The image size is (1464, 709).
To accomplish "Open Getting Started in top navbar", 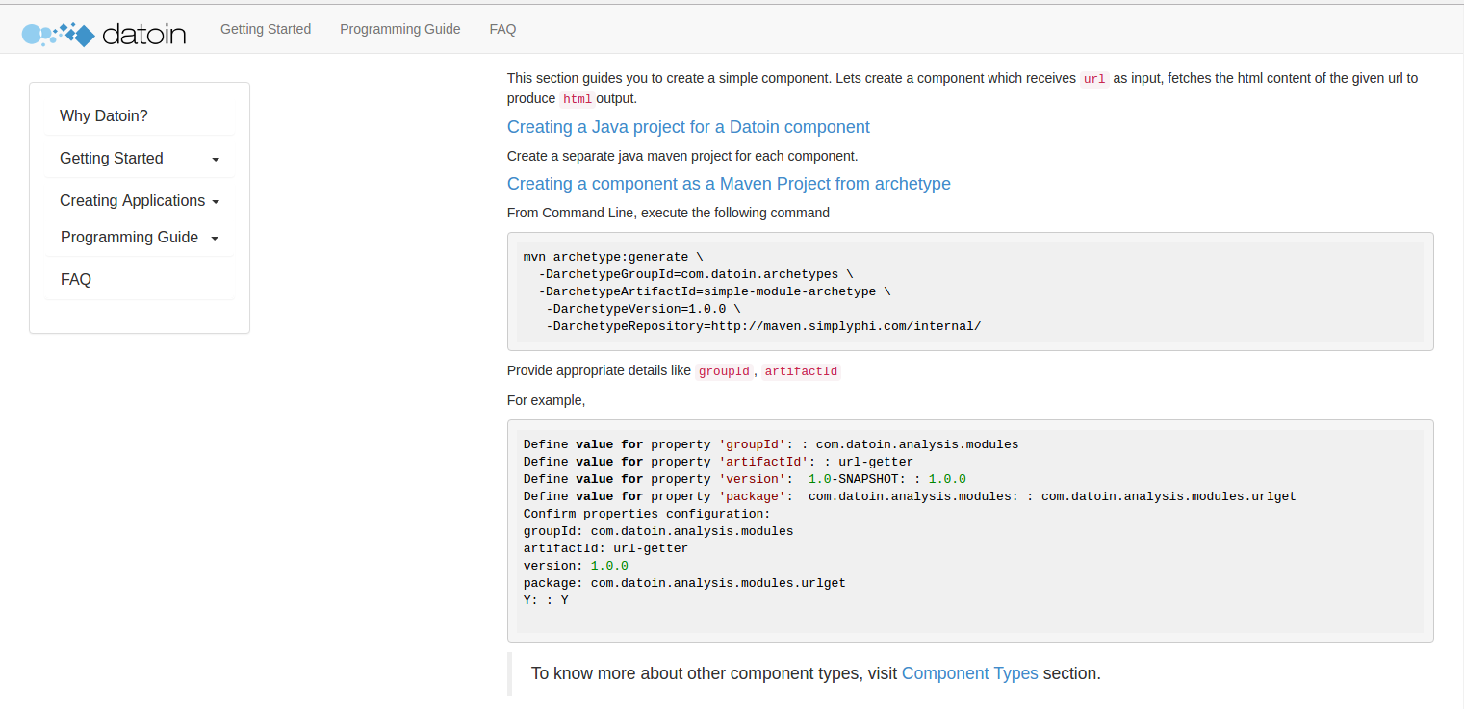I will (266, 29).
